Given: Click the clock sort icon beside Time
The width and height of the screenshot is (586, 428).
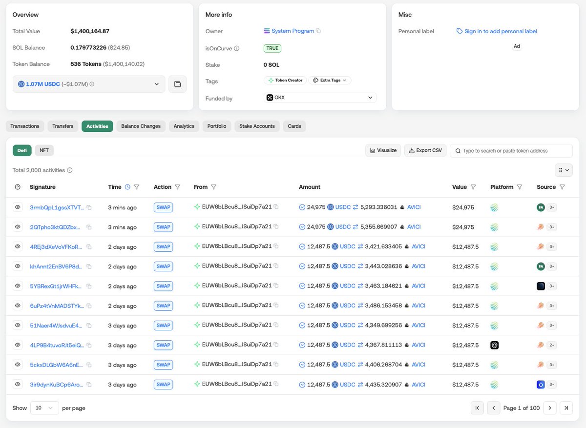Looking at the screenshot, I should (x=126, y=187).
